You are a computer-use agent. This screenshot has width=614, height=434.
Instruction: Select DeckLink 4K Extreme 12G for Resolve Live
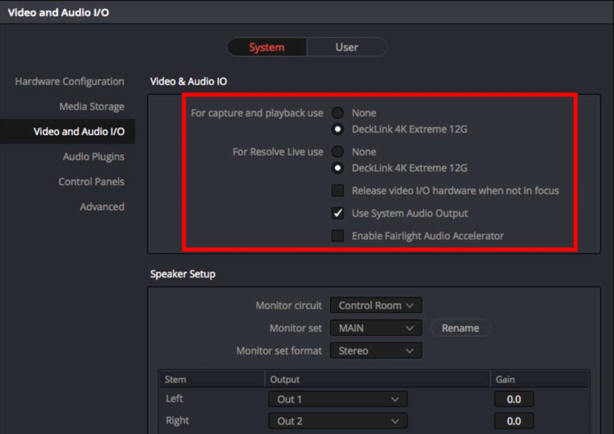tap(337, 168)
